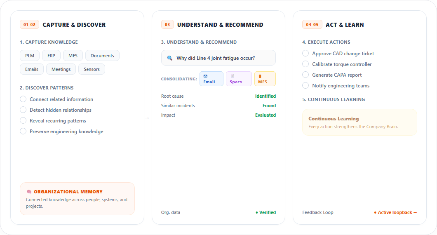Click the Sensors tag
Viewport: 437px width, 235px height.
tap(92, 69)
